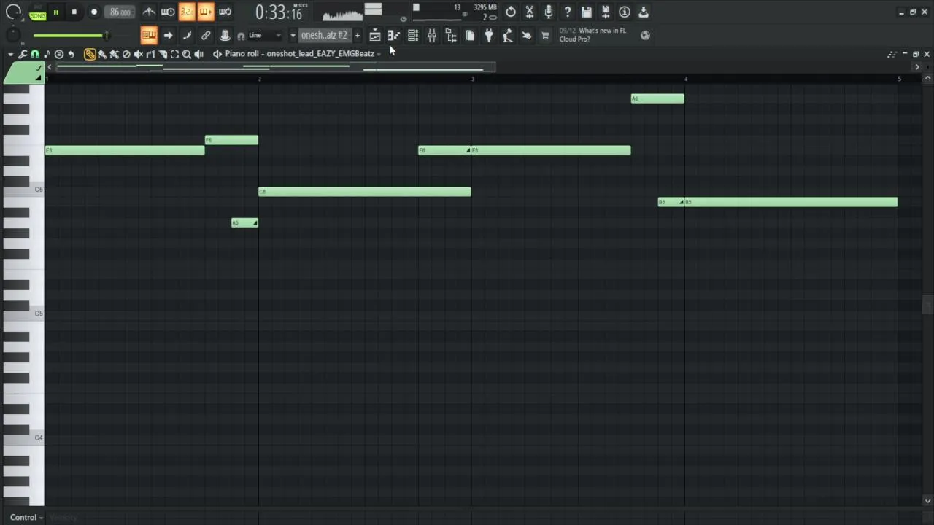Click the render/export audio icon

[x=605, y=12]
